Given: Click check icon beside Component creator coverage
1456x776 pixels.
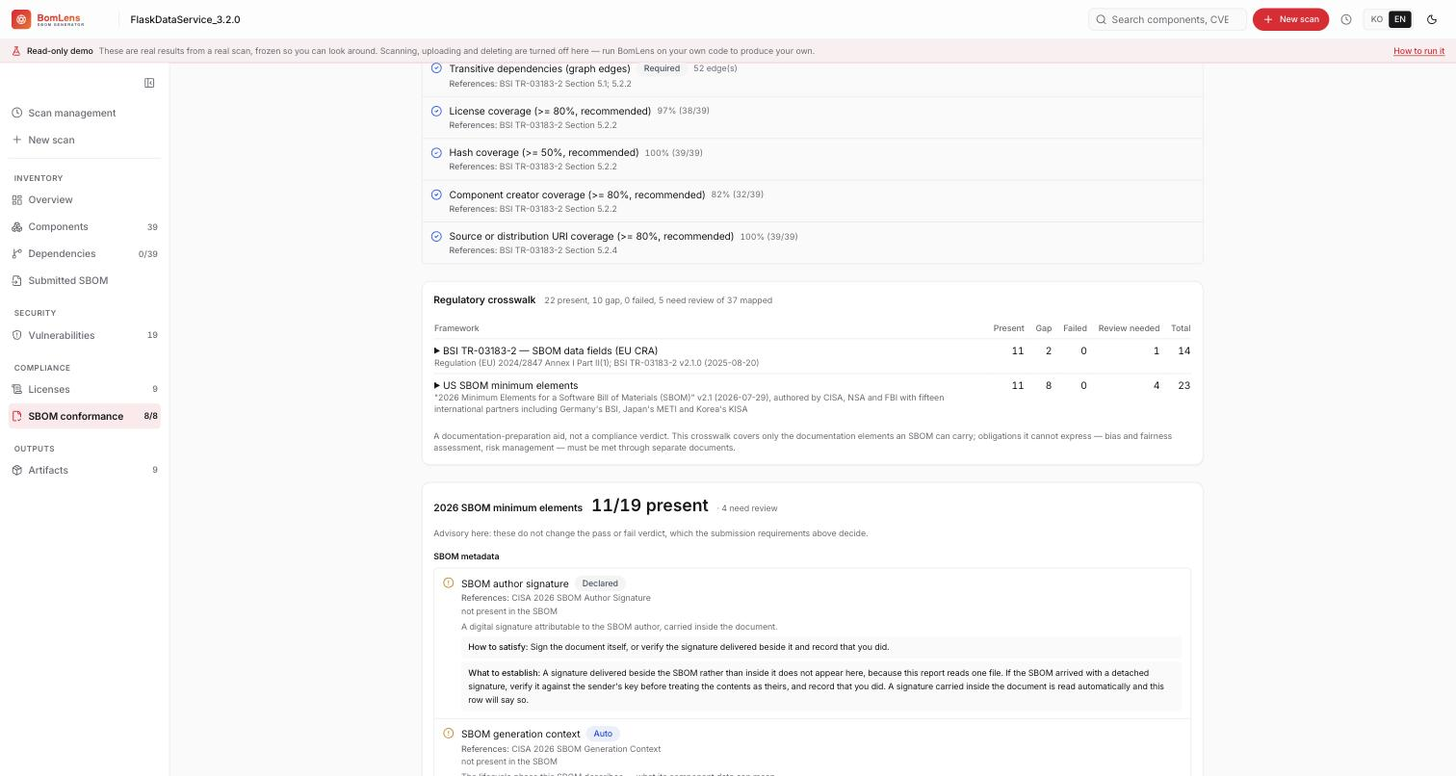Looking at the screenshot, I should click(x=436, y=194).
